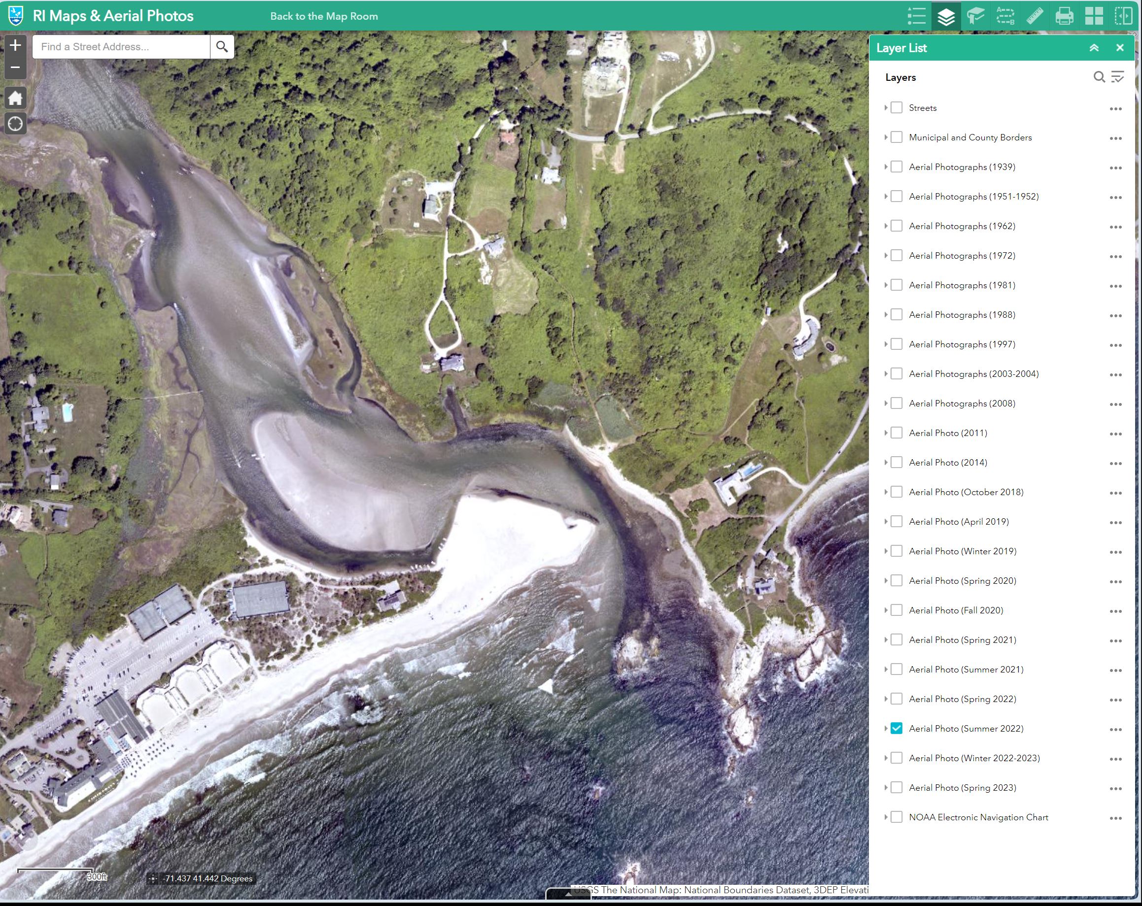Screen dimensions: 1142x906
Task: Open the Basemap Gallery grid icon
Action: click(1094, 16)
